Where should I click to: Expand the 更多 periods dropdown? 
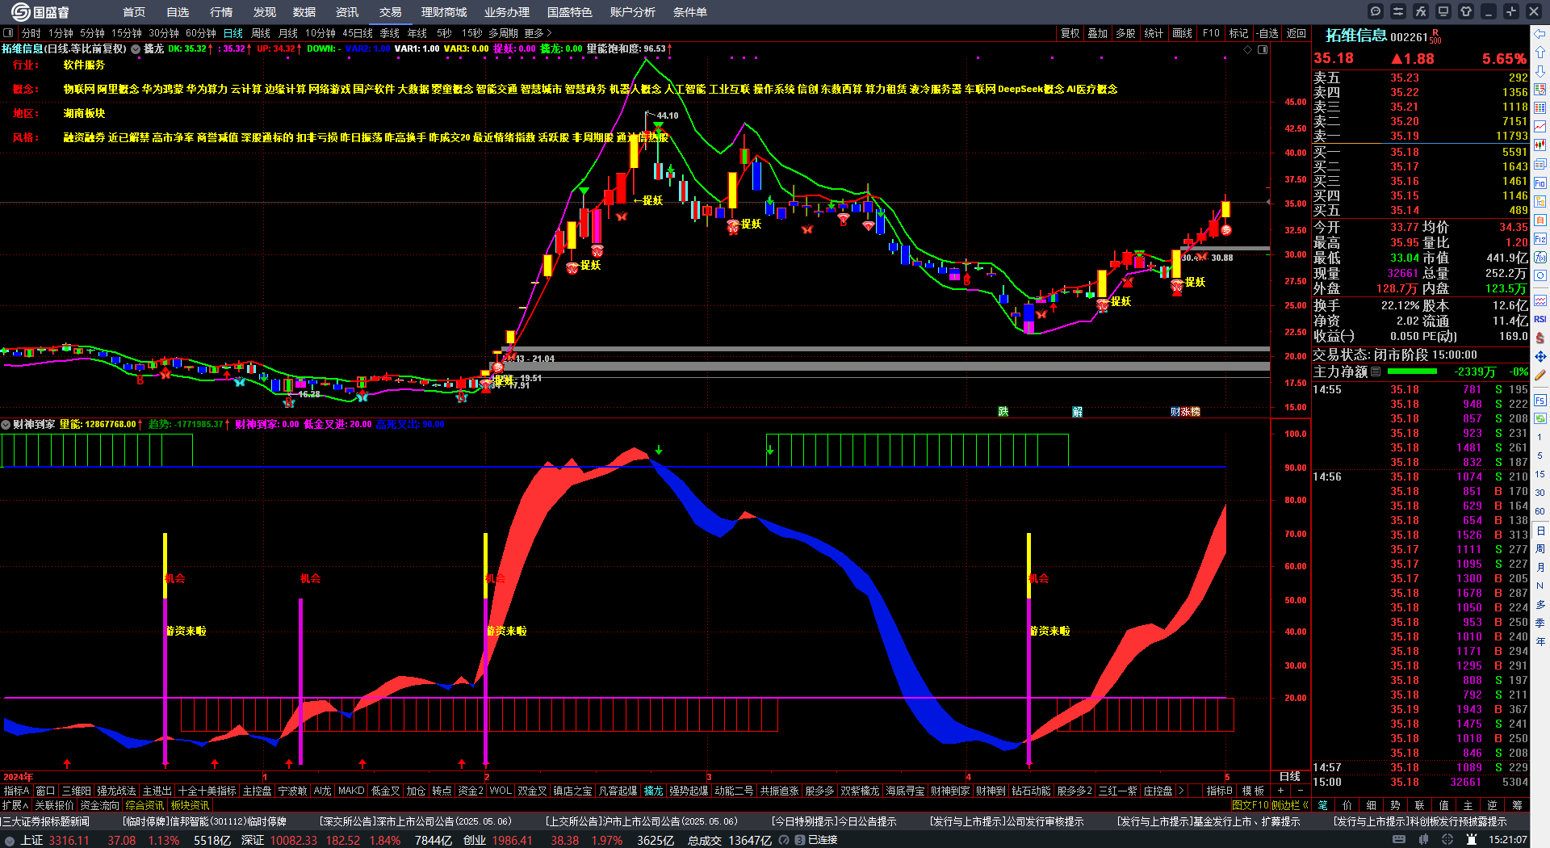538,33
